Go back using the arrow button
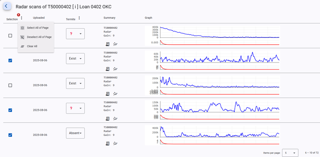Image resolution: width=320 pixels, height=157 pixels. click(x=7, y=6)
